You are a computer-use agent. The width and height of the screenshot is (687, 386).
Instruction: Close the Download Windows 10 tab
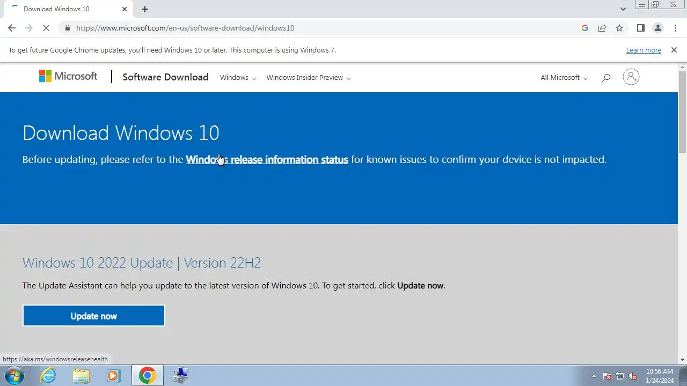pos(125,9)
